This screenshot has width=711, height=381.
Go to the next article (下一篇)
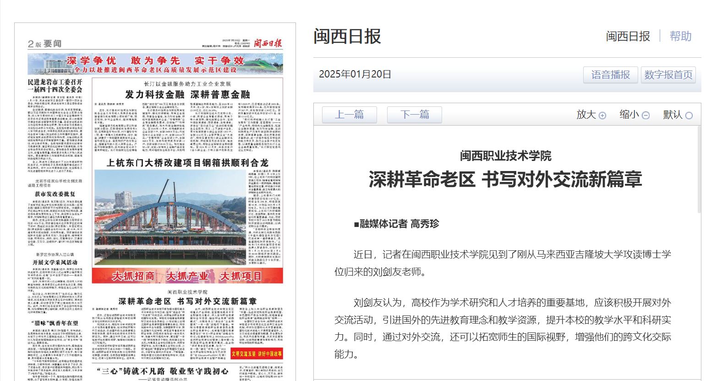pyautogui.click(x=415, y=115)
